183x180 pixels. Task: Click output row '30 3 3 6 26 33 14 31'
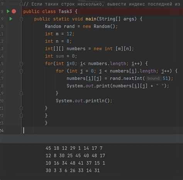73,170
